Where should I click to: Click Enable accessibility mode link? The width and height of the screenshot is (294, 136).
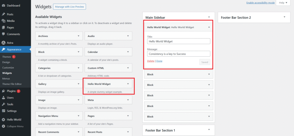[260, 3]
